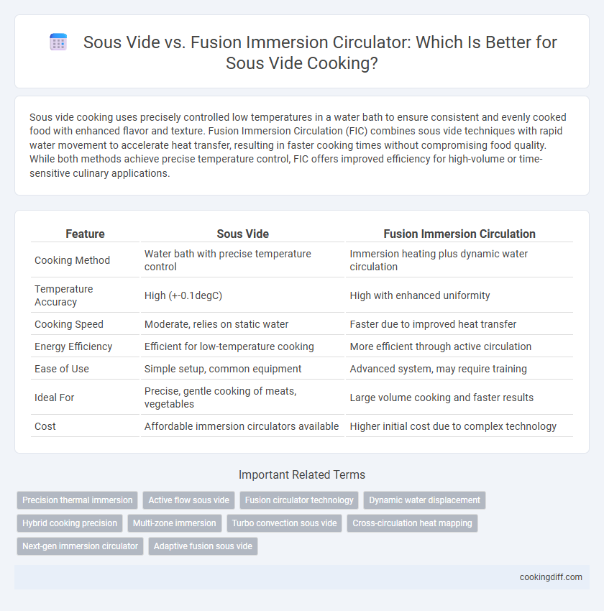The width and height of the screenshot is (604, 611).
Task: Click the Cross-circulation heat mapping tag
Action: click(x=412, y=523)
